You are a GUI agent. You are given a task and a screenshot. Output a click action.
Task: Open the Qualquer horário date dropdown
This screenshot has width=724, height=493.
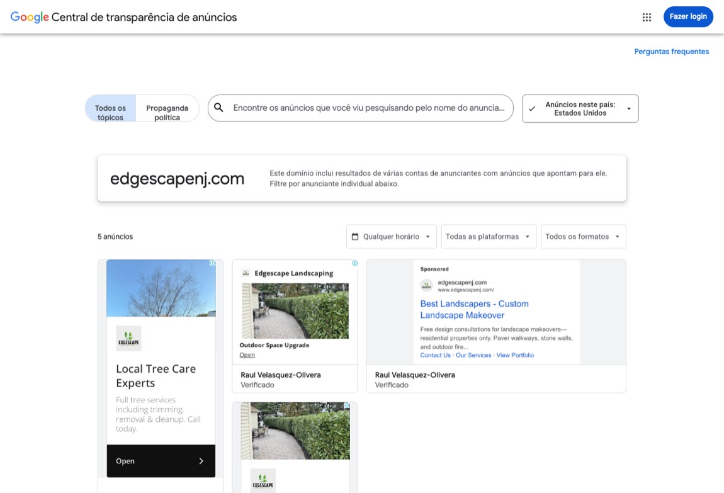[391, 236]
